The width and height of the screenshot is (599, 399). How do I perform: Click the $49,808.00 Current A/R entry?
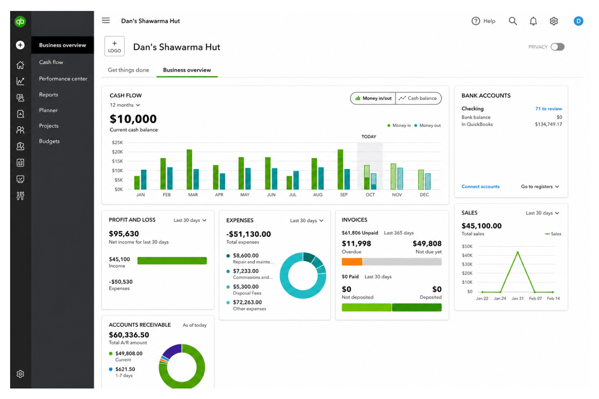[126, 356]
